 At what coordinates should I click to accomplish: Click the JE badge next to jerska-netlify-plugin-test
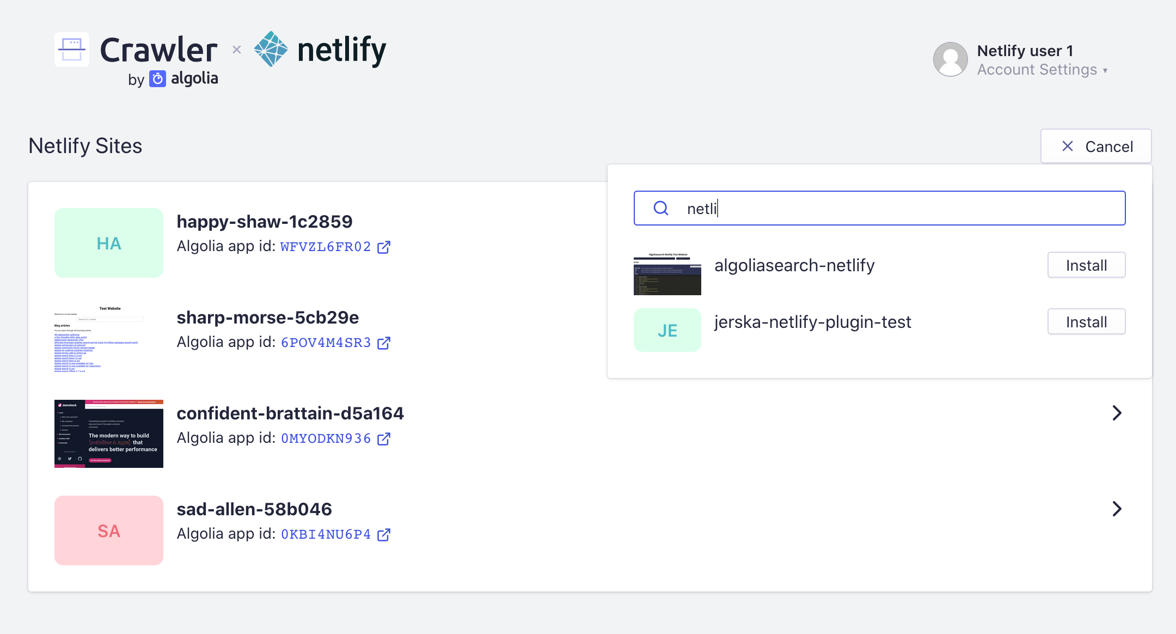click(667, 330)
